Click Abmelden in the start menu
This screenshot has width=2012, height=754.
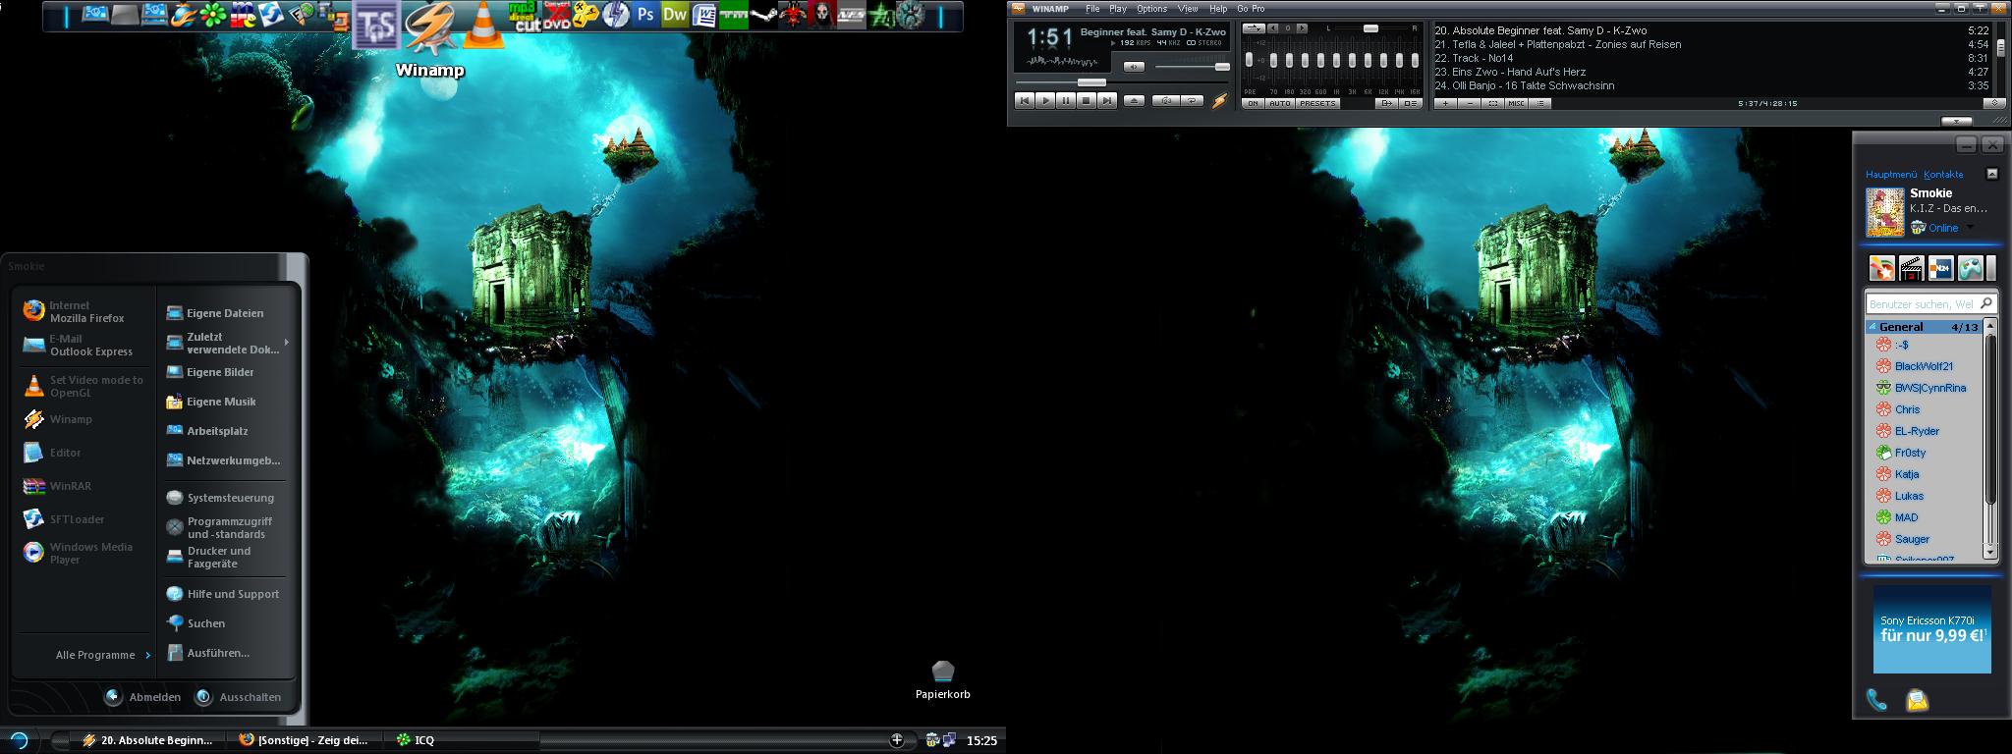pos(143,697)
